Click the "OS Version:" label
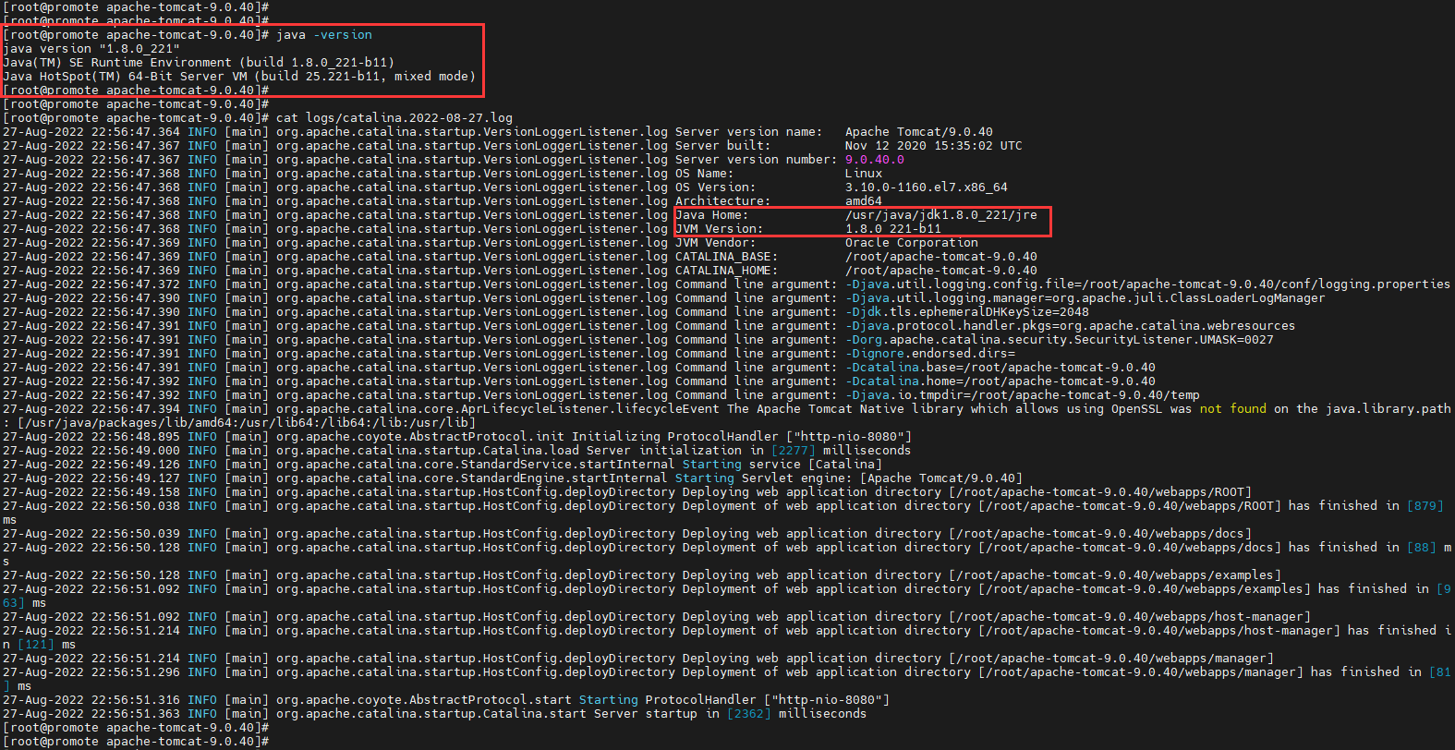This screenshot has width=1455, height=750. coord(716,187)
